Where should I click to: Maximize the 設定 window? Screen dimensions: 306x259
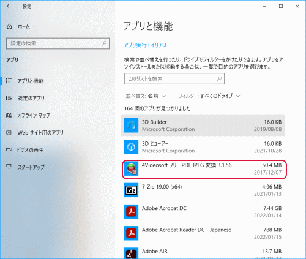click(281, 6)
